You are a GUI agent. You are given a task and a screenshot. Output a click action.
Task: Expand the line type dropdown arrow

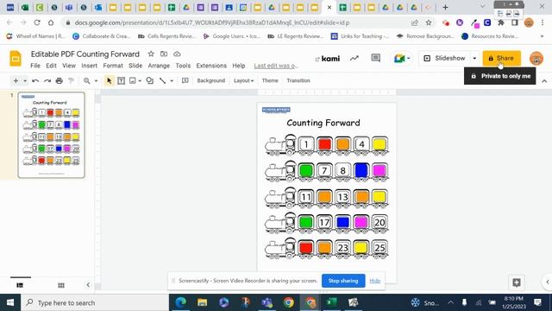172,80
